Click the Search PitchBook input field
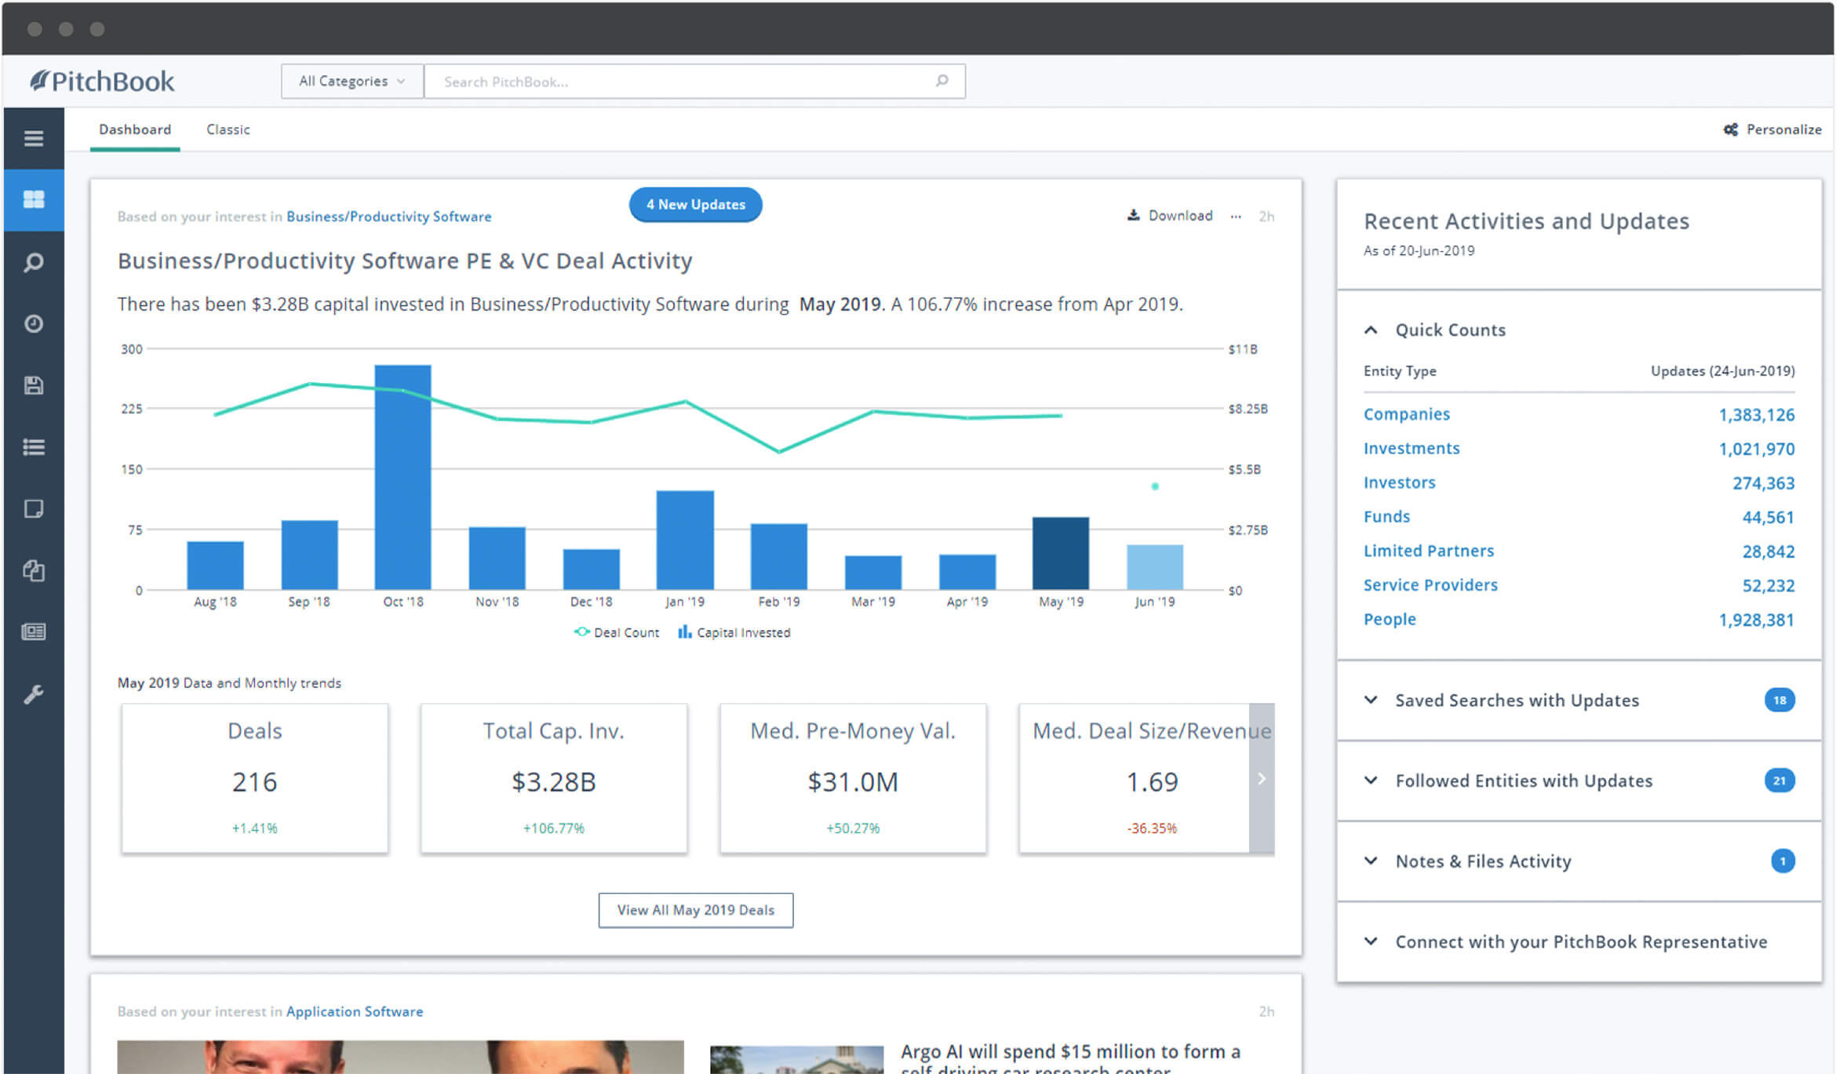The height and width of the screenshot is (1074, 1836). [x=694, y=81]
